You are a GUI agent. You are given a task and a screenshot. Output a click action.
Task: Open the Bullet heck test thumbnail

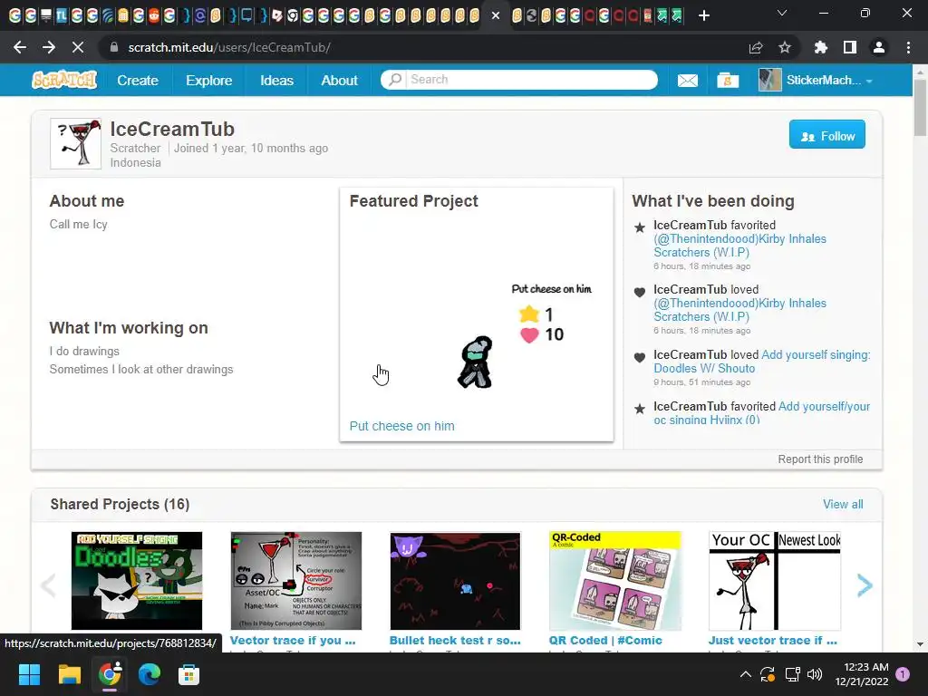[x=455, y=581]
